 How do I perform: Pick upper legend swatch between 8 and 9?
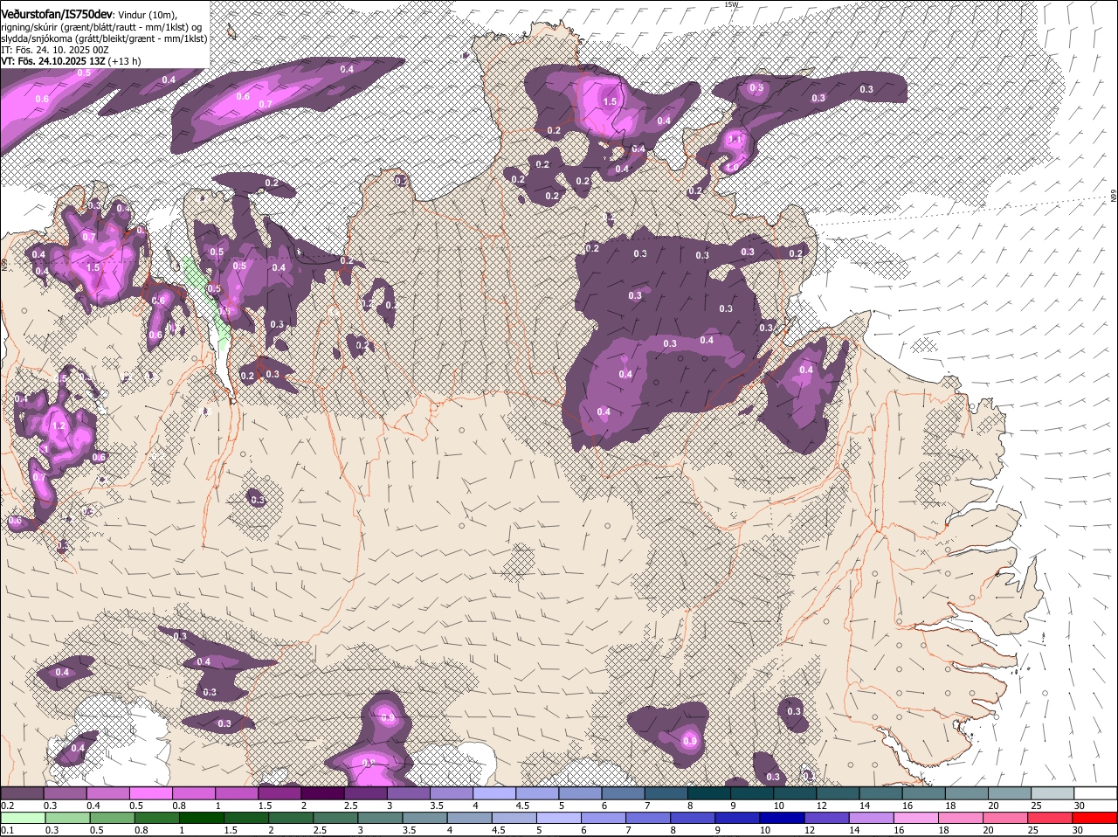pos(709,792)
